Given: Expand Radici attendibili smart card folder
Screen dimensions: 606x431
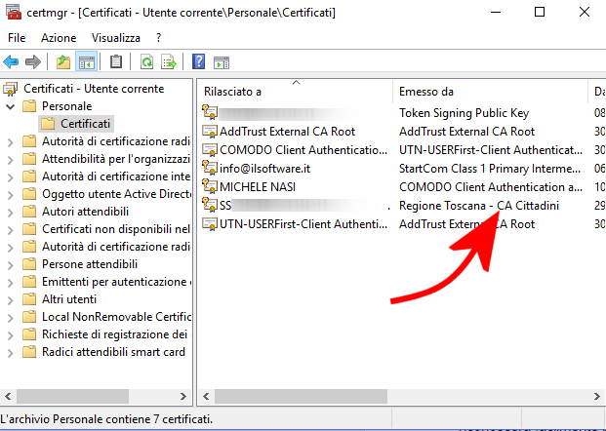Looking at the screenshot, I should tap(11, 353).
